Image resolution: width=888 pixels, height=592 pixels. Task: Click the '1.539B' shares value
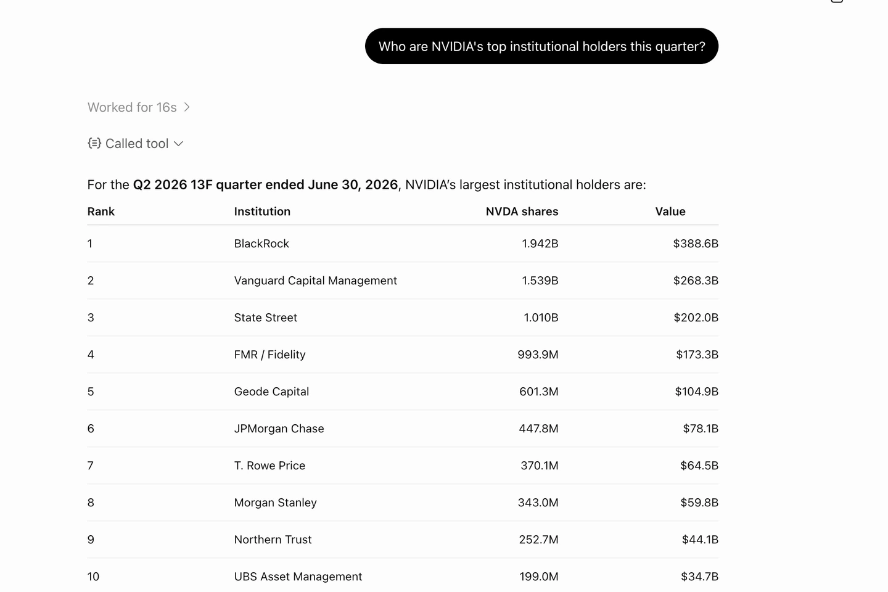coord(540,281)
